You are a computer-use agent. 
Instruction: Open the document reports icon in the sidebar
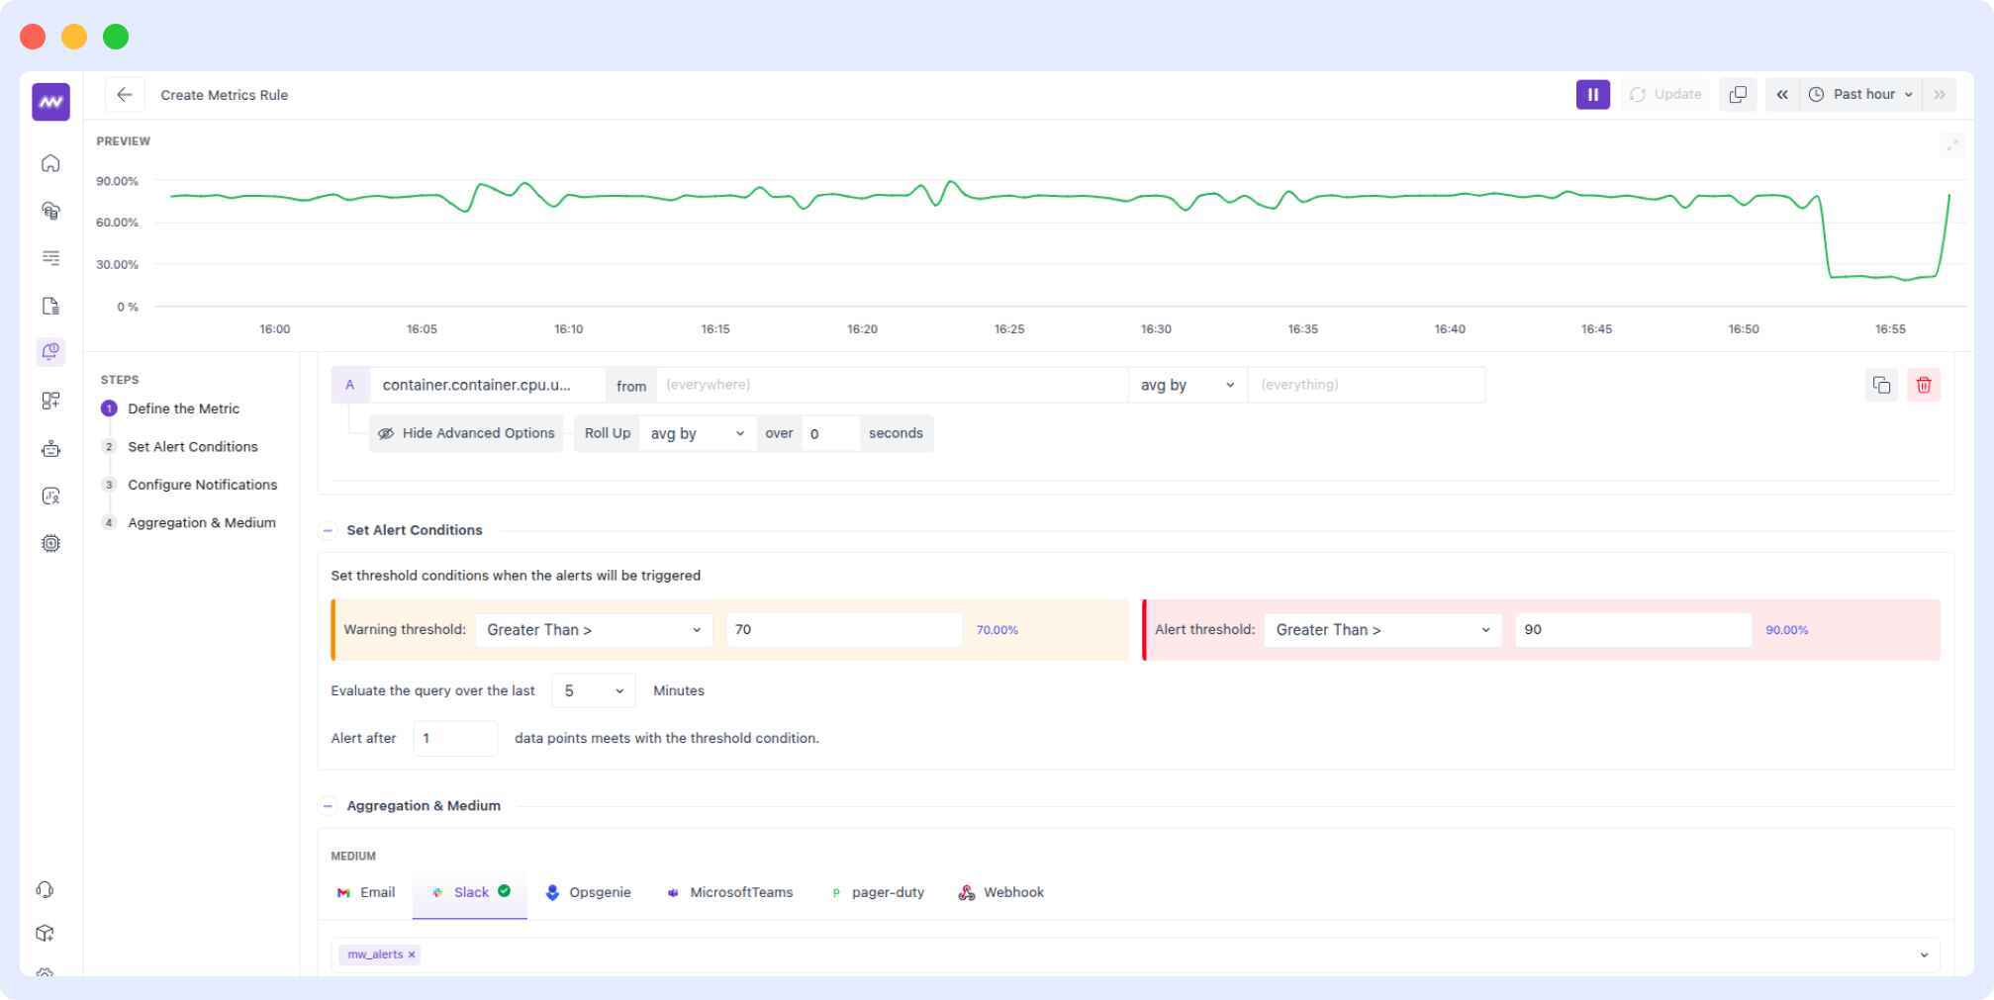pyautogui.click(x=50, y=306)
